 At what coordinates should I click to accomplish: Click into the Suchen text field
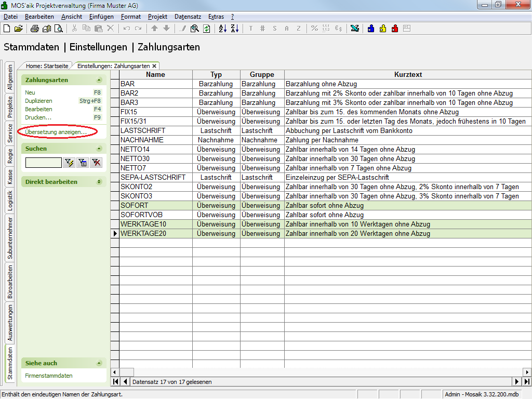tap(44, 163)
